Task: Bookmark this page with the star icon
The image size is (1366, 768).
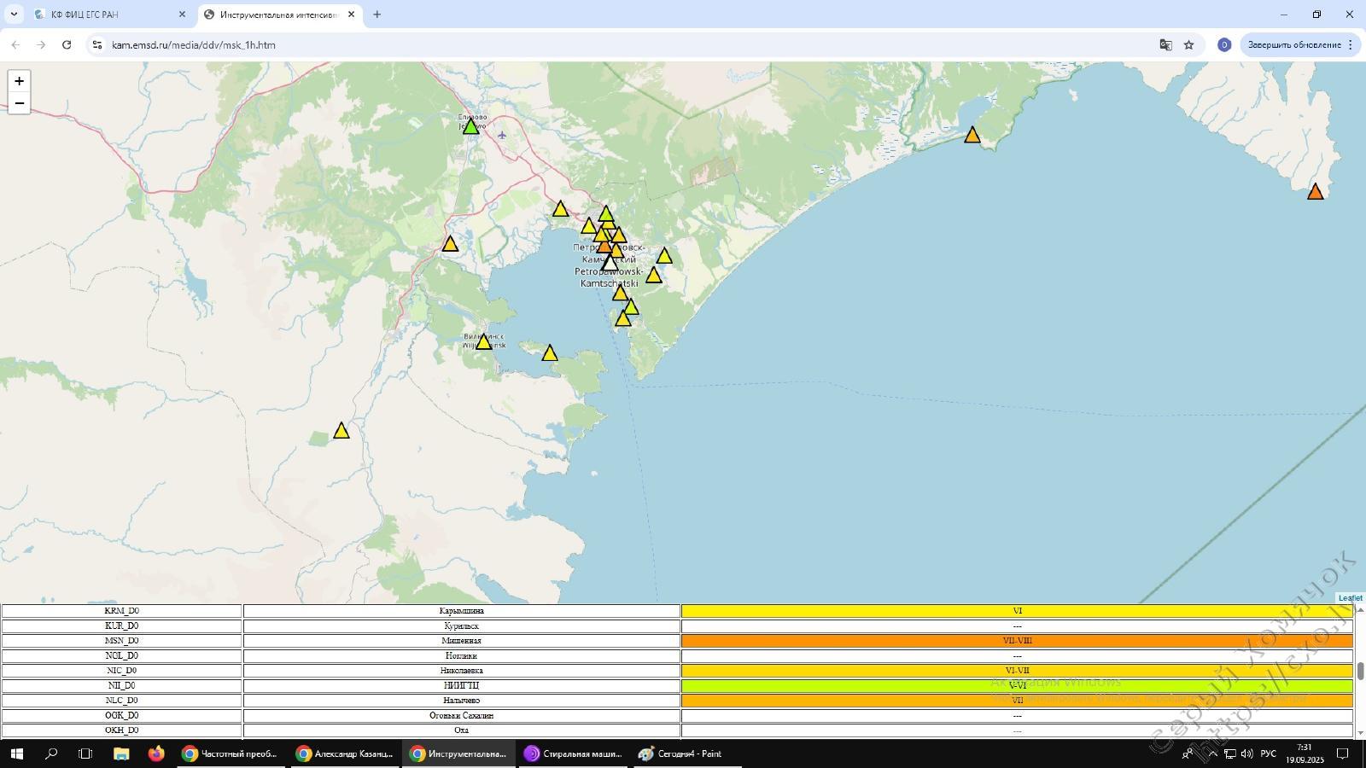Action: (x=1188, y=45)
